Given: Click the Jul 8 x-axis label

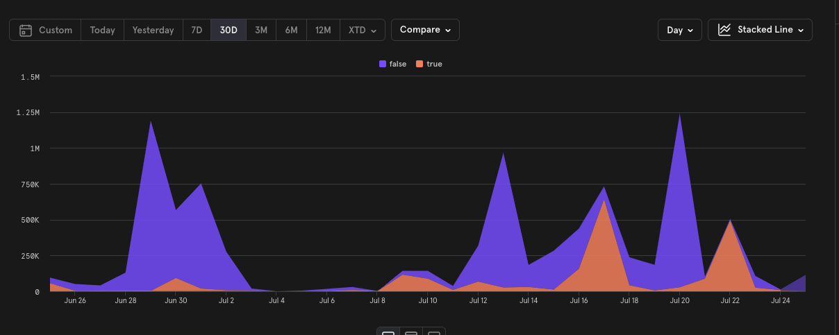Looking at the screenshot, I should pyautogui.click(x=377, y=301).
